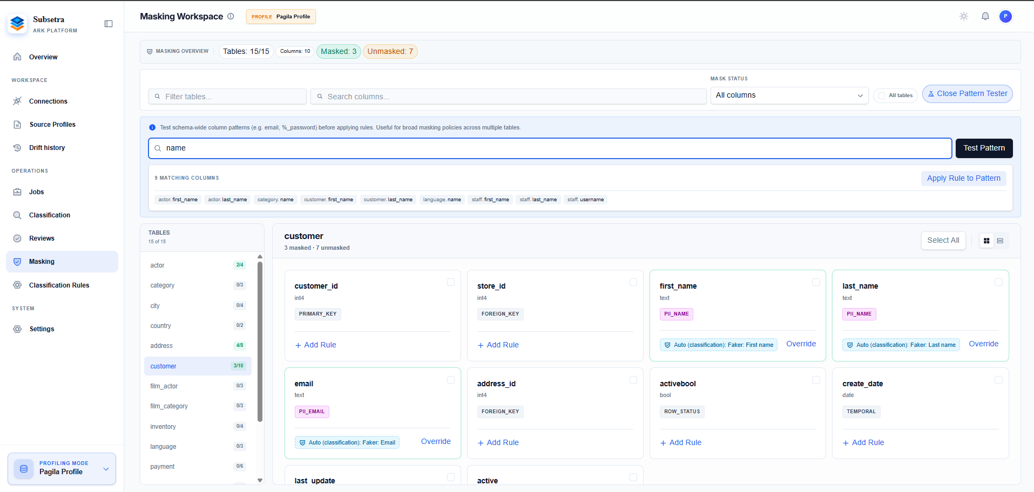
Task: Click the Subsetra logo icon
Action: (18, 24)
